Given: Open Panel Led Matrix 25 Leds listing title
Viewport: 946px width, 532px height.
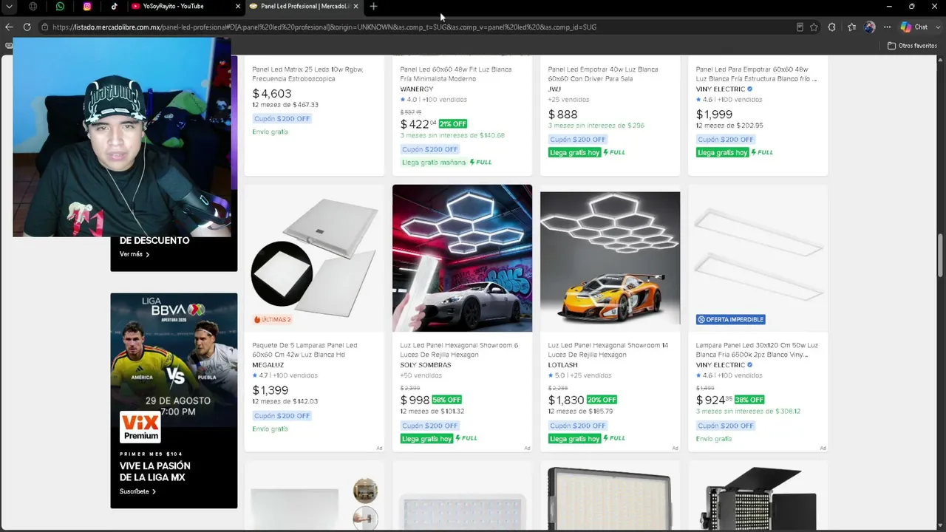Looking at the screenshot, I should 307,74.
